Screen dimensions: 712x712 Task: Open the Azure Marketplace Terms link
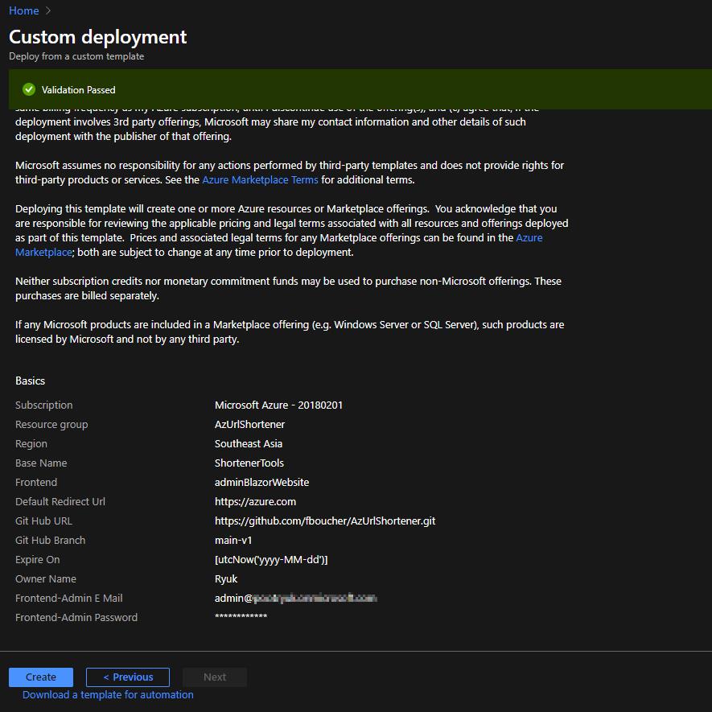(x=260, y=180)
